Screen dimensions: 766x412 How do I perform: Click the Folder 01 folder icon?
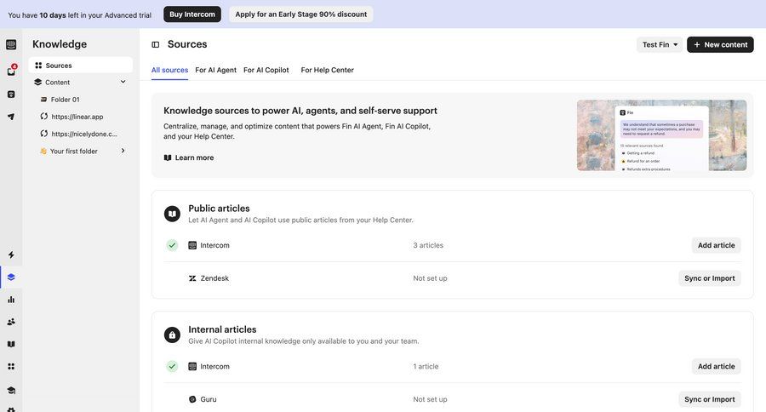[44, 100]
